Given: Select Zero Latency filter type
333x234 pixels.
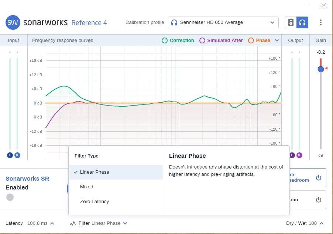Looking at the screenshot, I should point(116,201).
